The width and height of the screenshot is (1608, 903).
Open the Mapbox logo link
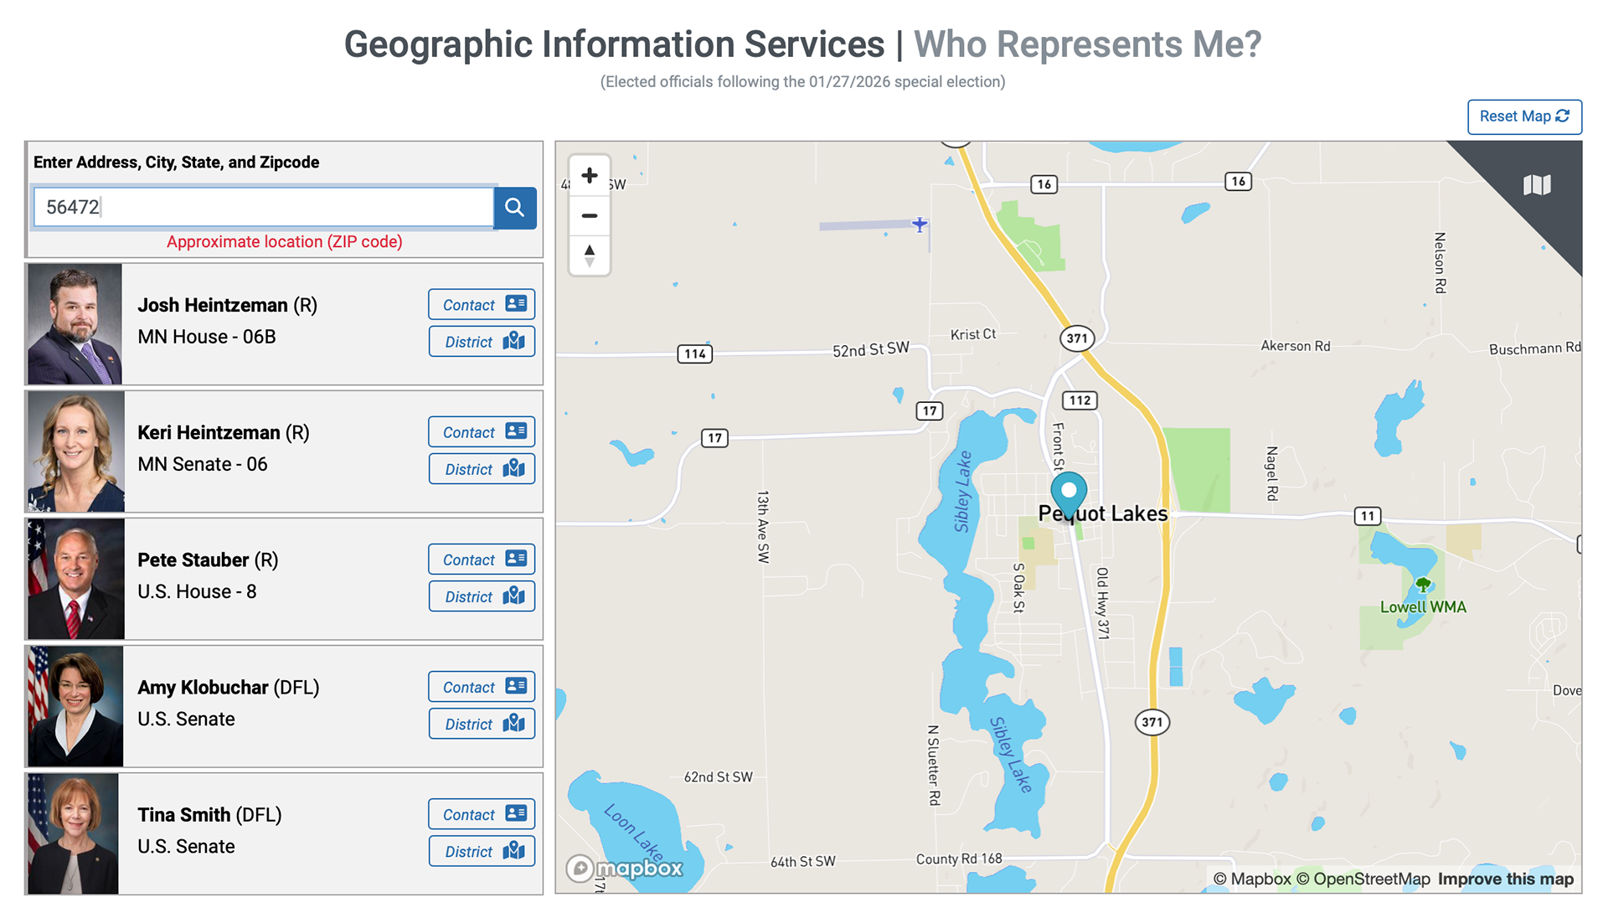625,868
